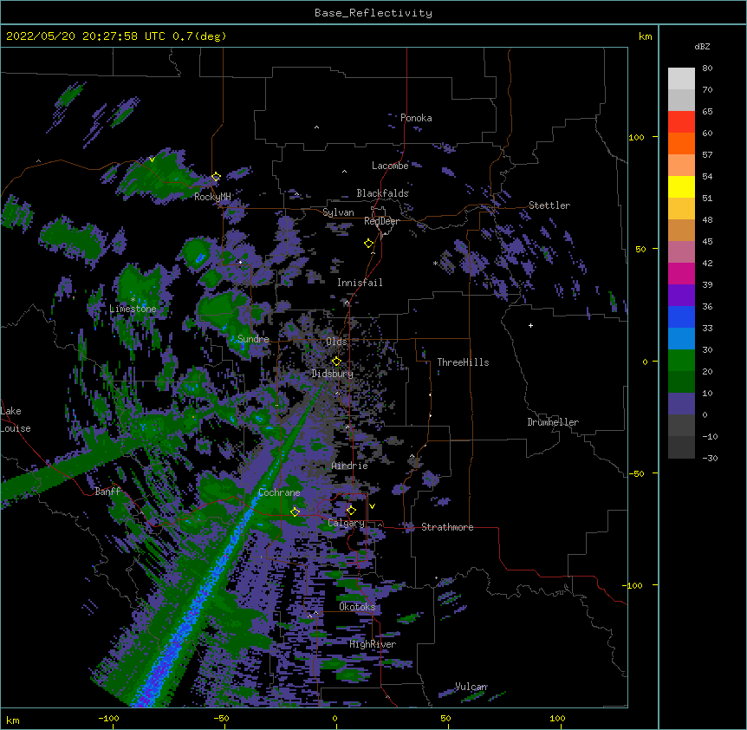Screen dimensions: 747x730
Task: Click the Olds label
Action: coord(336,342)
